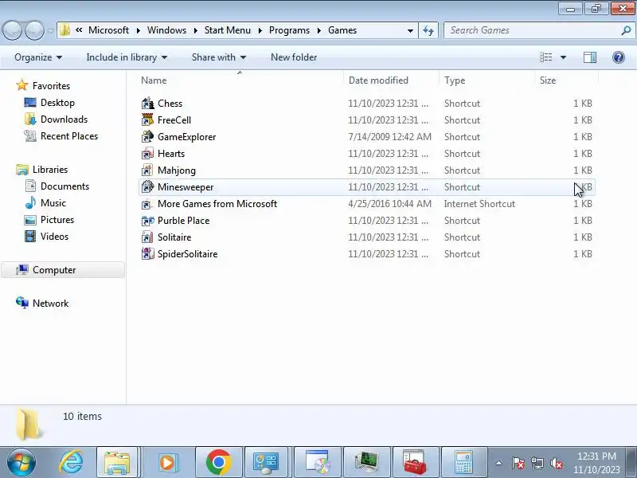Open Windows Media Player from the taskbar

coord(167,463)
